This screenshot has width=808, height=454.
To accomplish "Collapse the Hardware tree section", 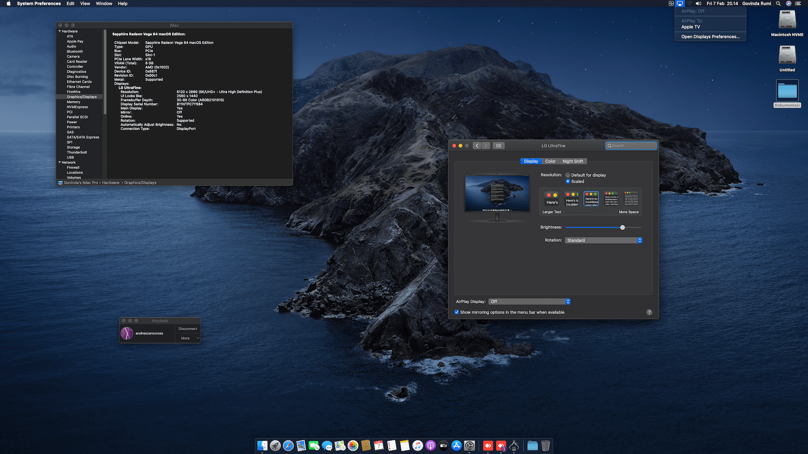I will coord(60,31).
